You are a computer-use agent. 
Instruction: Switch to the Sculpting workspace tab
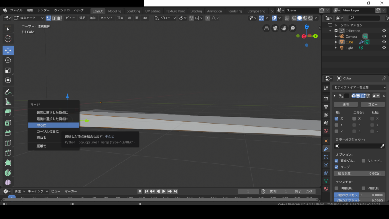point(133,11)
